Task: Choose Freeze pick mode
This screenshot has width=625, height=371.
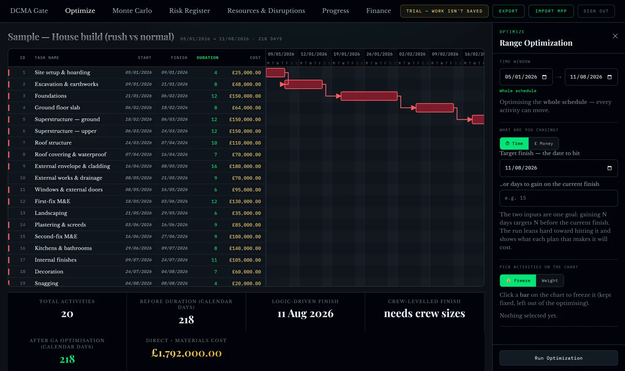Action: tap(518, 280)
